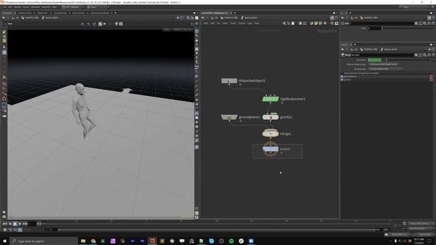Viewport: 436px width, 245px height.
Task: Open the merge1 parameter gear menu
Action: [x=416, y=55]
